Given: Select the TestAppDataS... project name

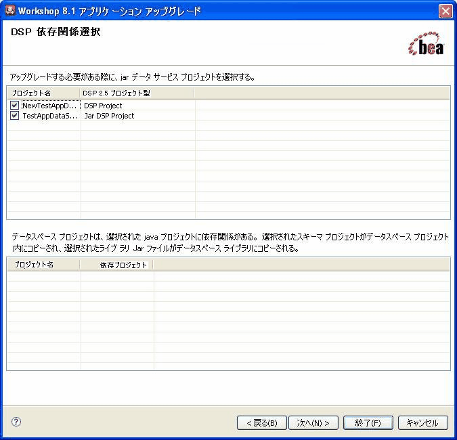Looking at the screenshot, I should (x=50, y=116).
